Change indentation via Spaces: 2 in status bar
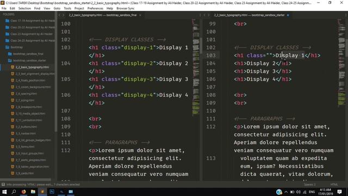The height and width of the screenshot is (196, 348). pyautogui.click(x=310, y=185)
